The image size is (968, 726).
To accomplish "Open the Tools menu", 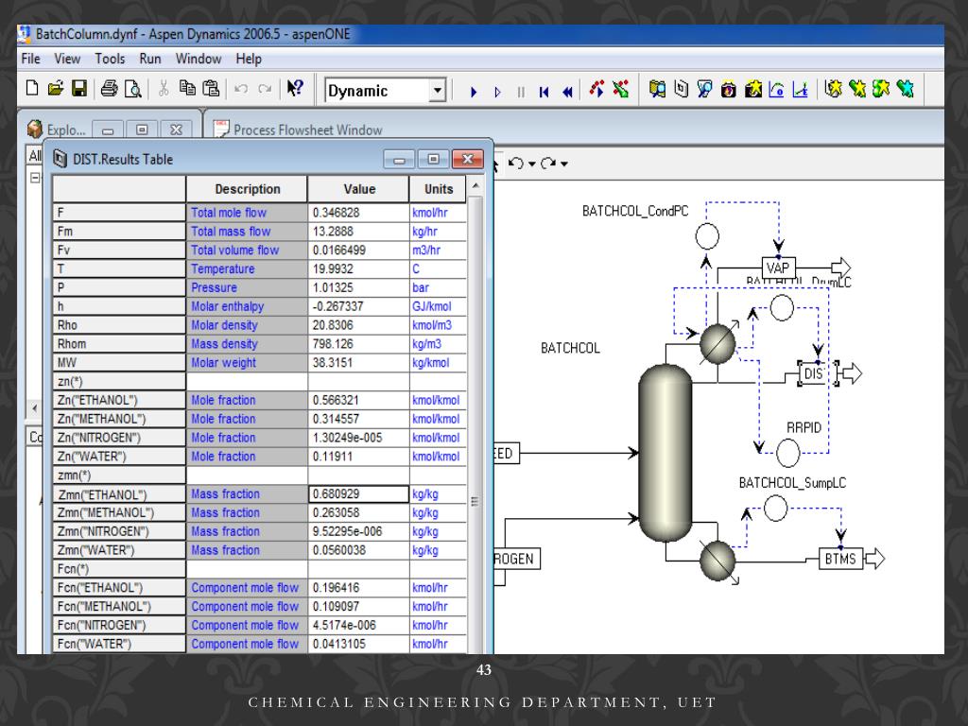I will click(110, 59).
